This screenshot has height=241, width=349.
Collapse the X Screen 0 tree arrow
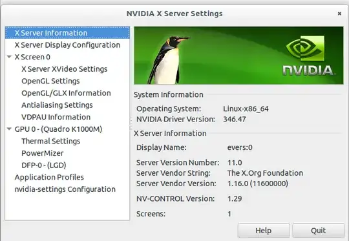point(9,57)
